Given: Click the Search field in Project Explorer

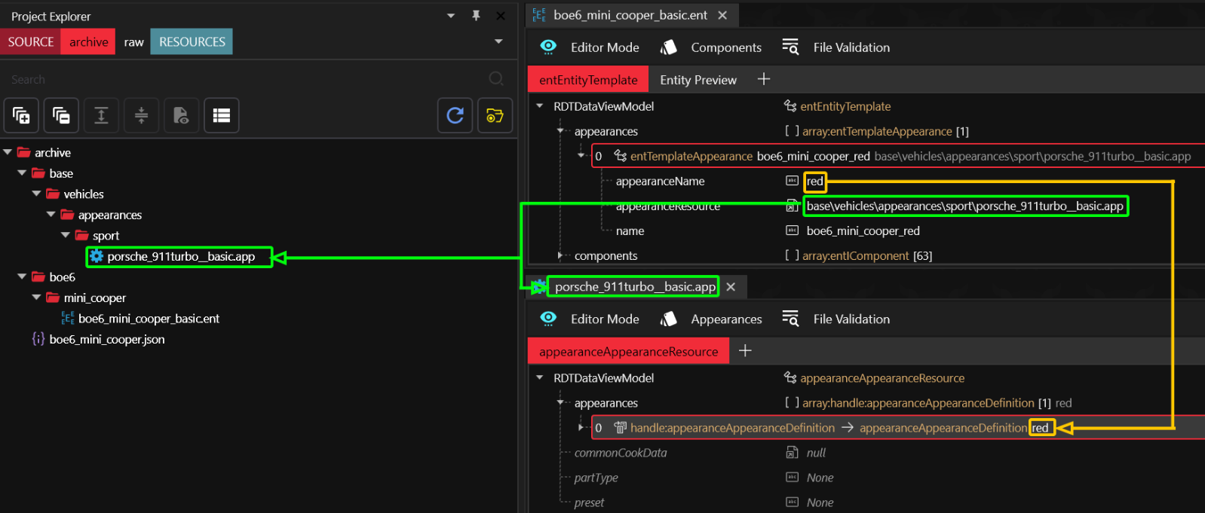Looking at the screenshot, I should 241,79.
